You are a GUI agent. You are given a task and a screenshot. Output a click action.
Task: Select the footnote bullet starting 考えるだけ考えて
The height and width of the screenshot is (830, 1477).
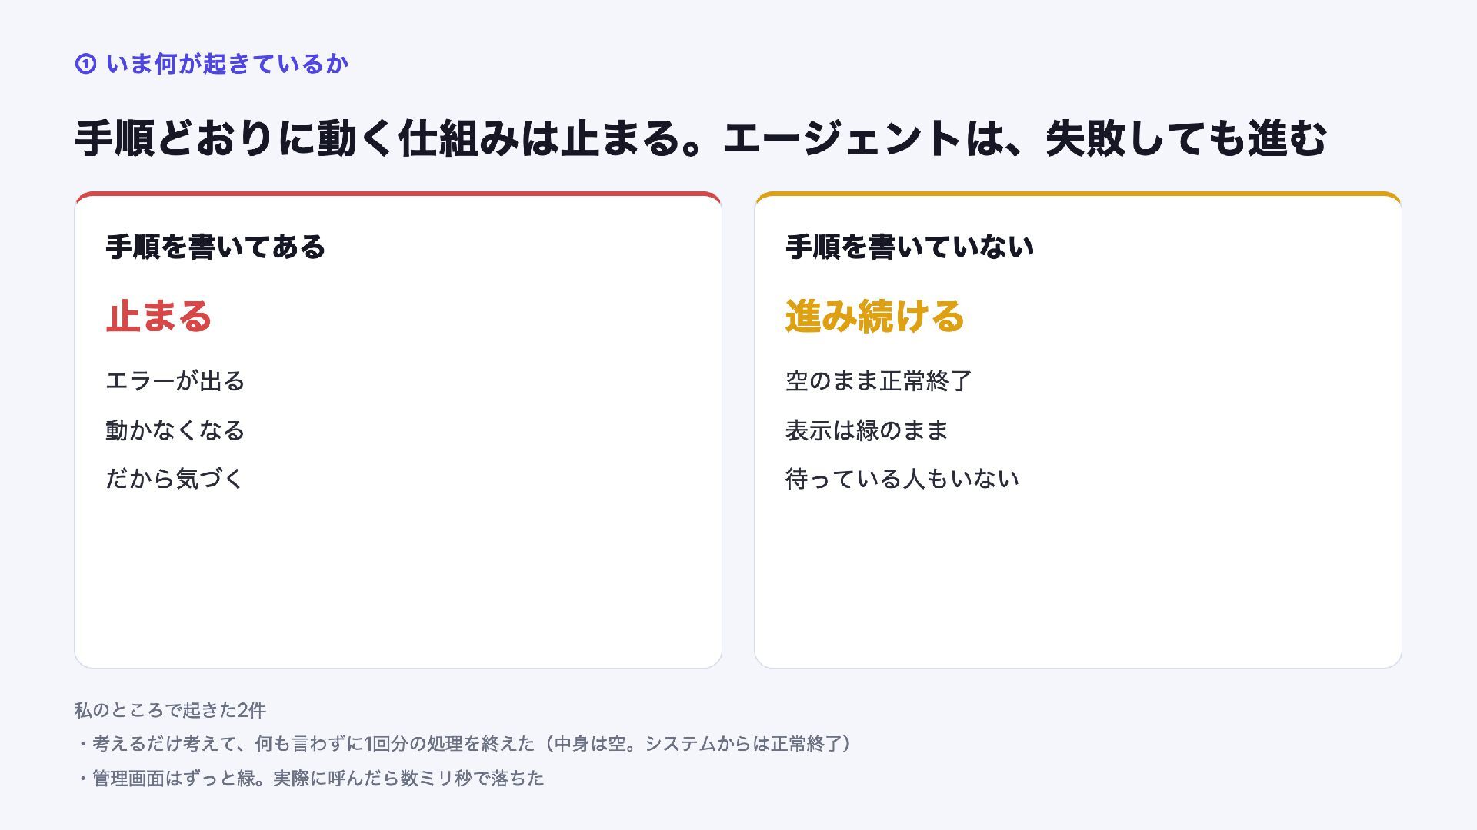coord(464,744)
